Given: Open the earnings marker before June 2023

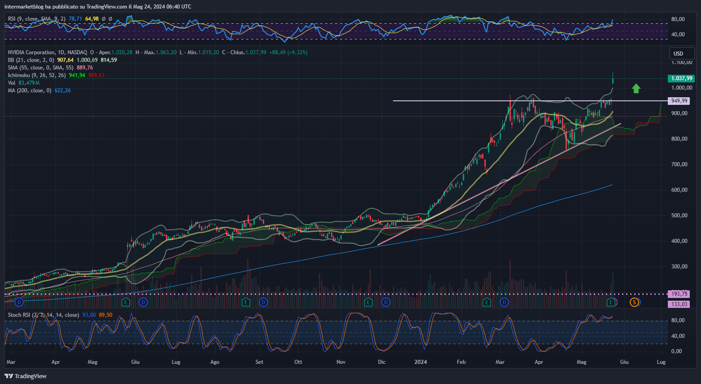Looking at the screenshot, I should 126,302.
